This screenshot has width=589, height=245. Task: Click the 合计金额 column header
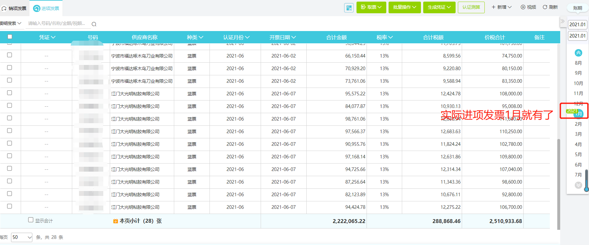336,37
